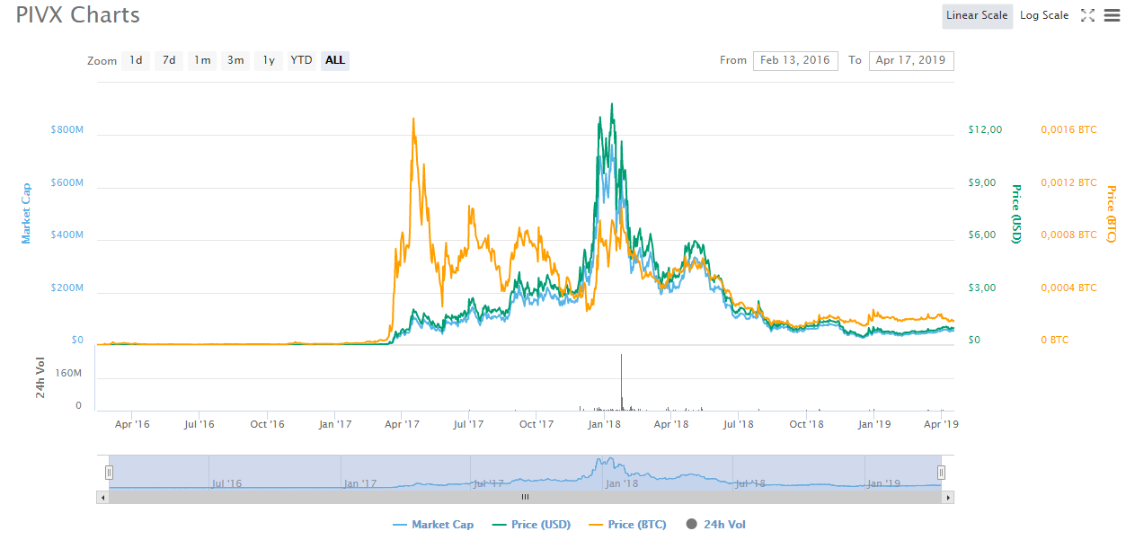Toggle Market Cap series in legend
This screenshot has height=540, width=1126.
click(x=433, y=525)
